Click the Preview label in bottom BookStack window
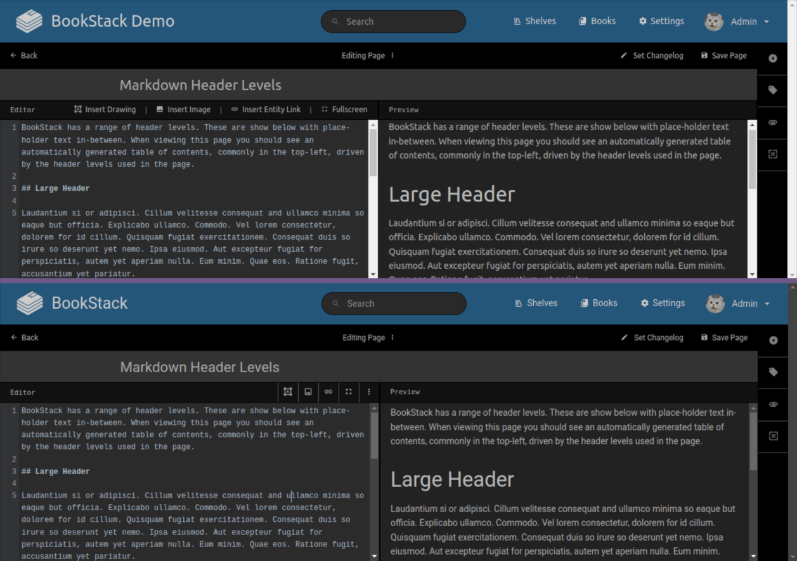797x561 pixels. pyautogui.click(x=405, y=392)
